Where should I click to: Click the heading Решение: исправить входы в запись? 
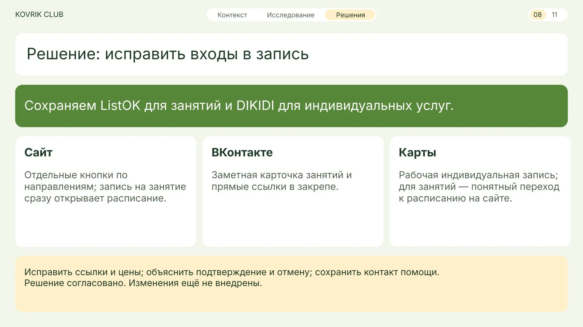(168, 54)
